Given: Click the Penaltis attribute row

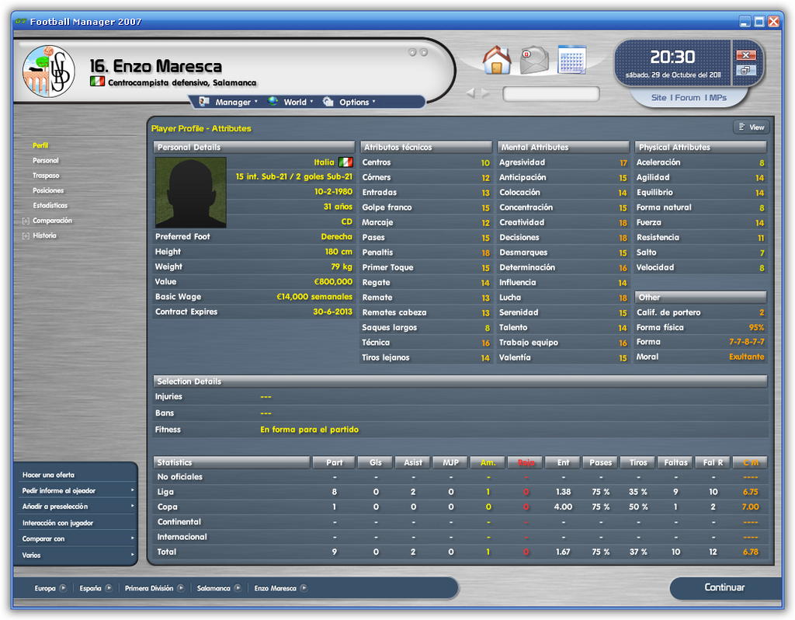Looking at the screenshot, I should pyautogui.click(x=426, y=253).
